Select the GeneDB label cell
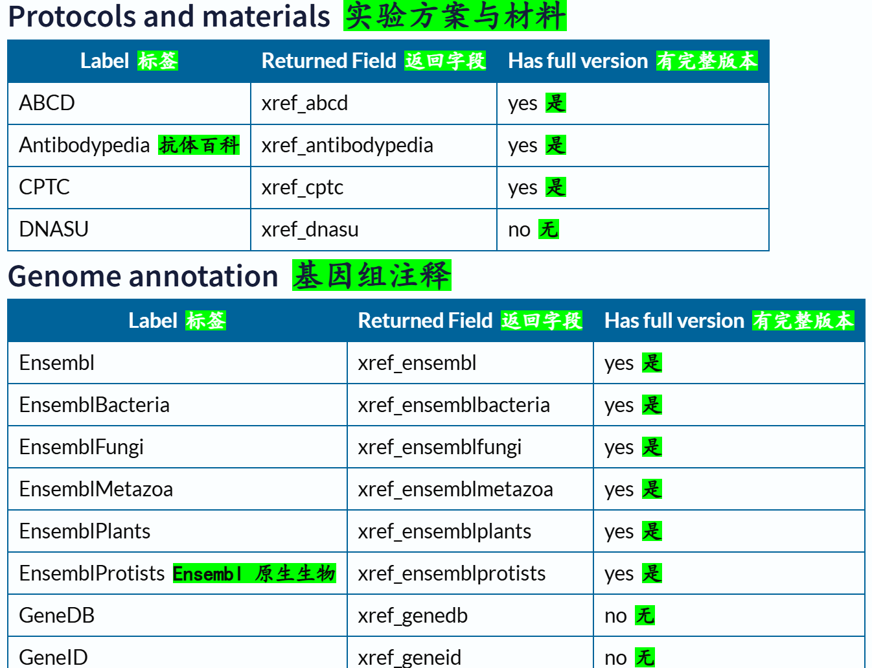 pos(178,616)
